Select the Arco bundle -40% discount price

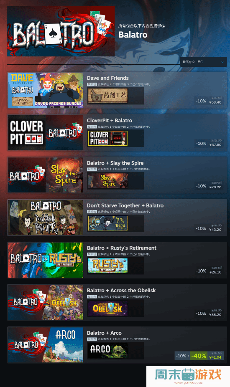pyautogui.click(x=199, y=356)
